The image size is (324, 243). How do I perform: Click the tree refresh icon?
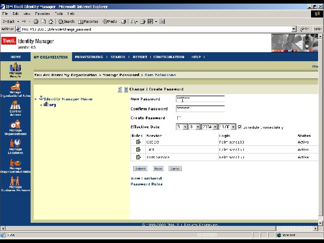click(x=120, y=89)
